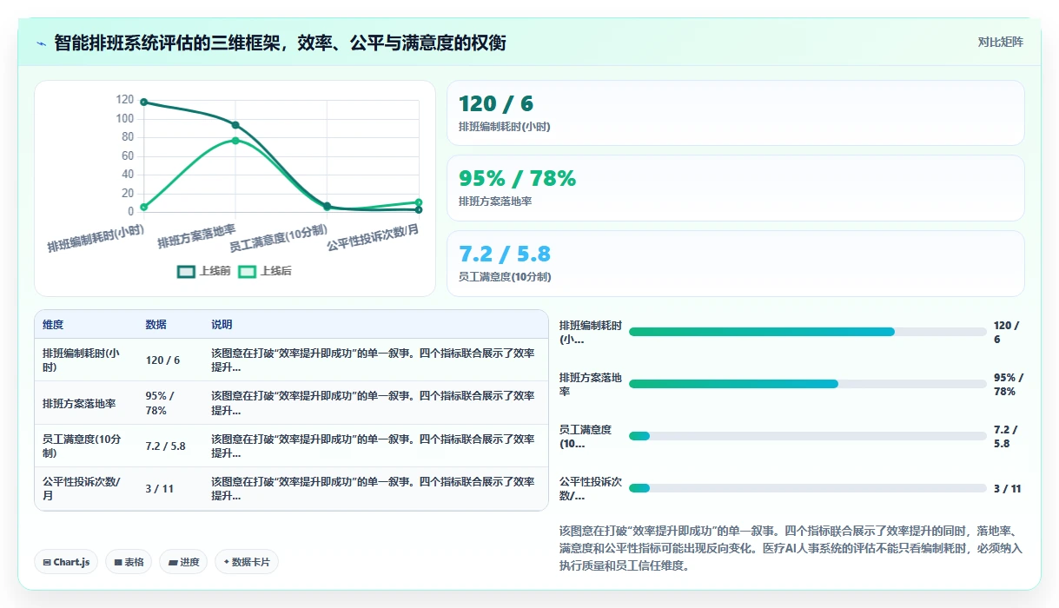Click the lightning bolt icon beside the title
Viewport: 1059px width, 608px height.
click(x=42, y=43)
